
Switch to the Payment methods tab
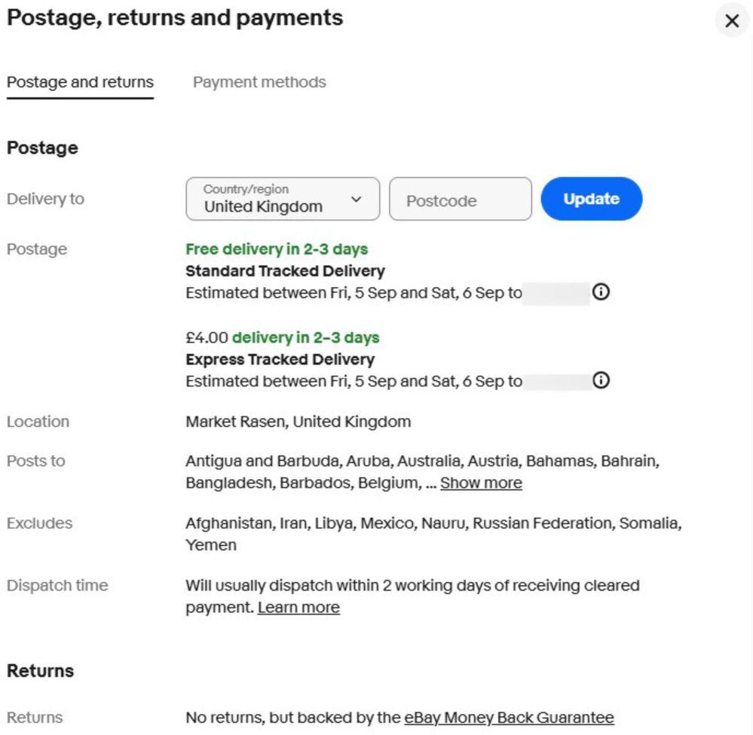click(x=259, y=82)
